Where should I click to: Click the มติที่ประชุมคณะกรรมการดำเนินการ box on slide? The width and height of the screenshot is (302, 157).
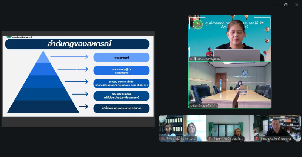click(121, 108)
